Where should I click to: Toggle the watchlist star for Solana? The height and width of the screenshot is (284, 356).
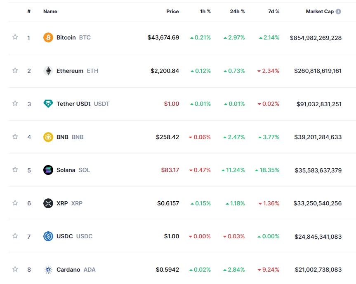15,170
